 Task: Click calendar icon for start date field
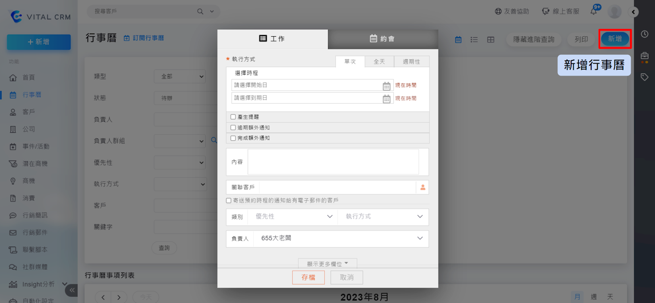386,86
